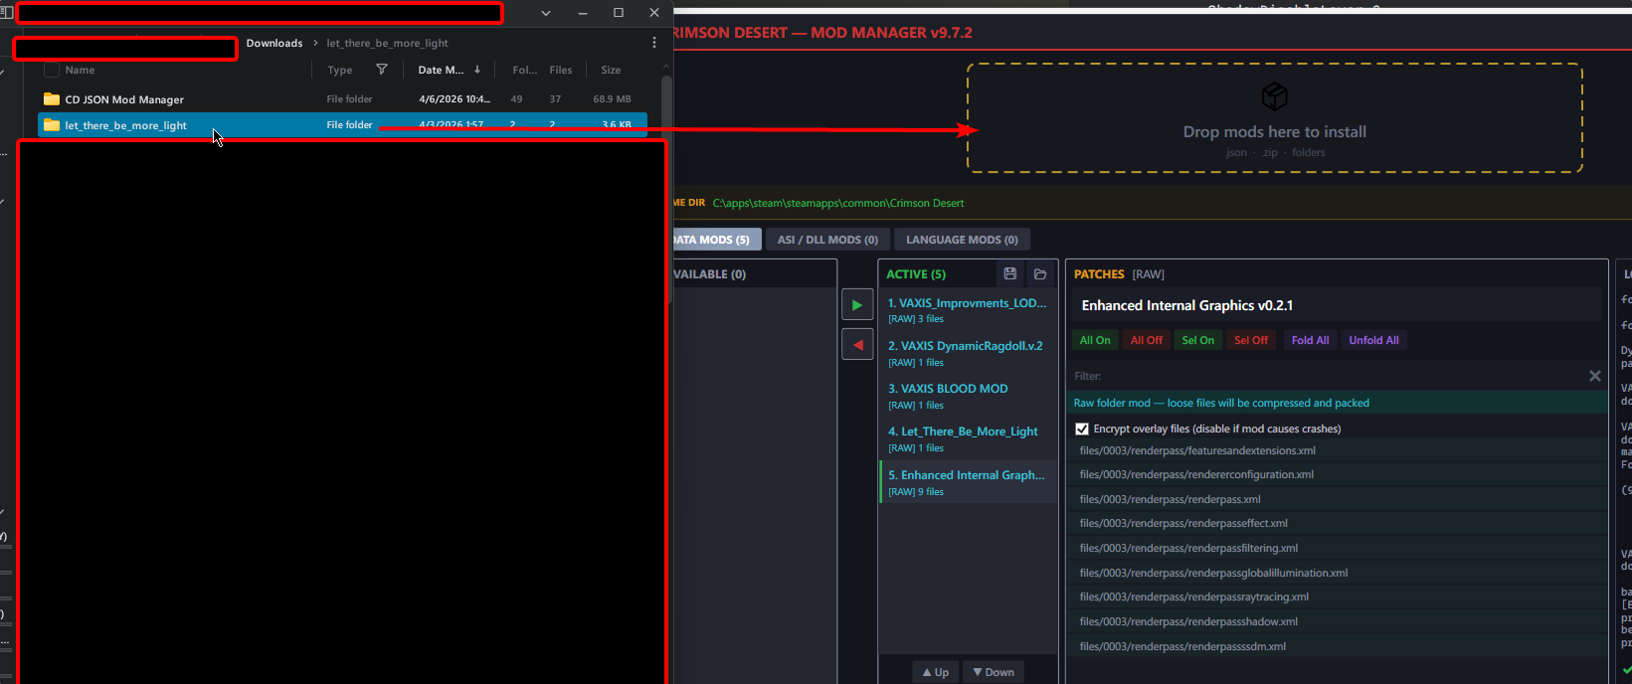Click the ACTIVE (5) panel header
Screen dimensions: 1632x684
(x=916, y=274)
